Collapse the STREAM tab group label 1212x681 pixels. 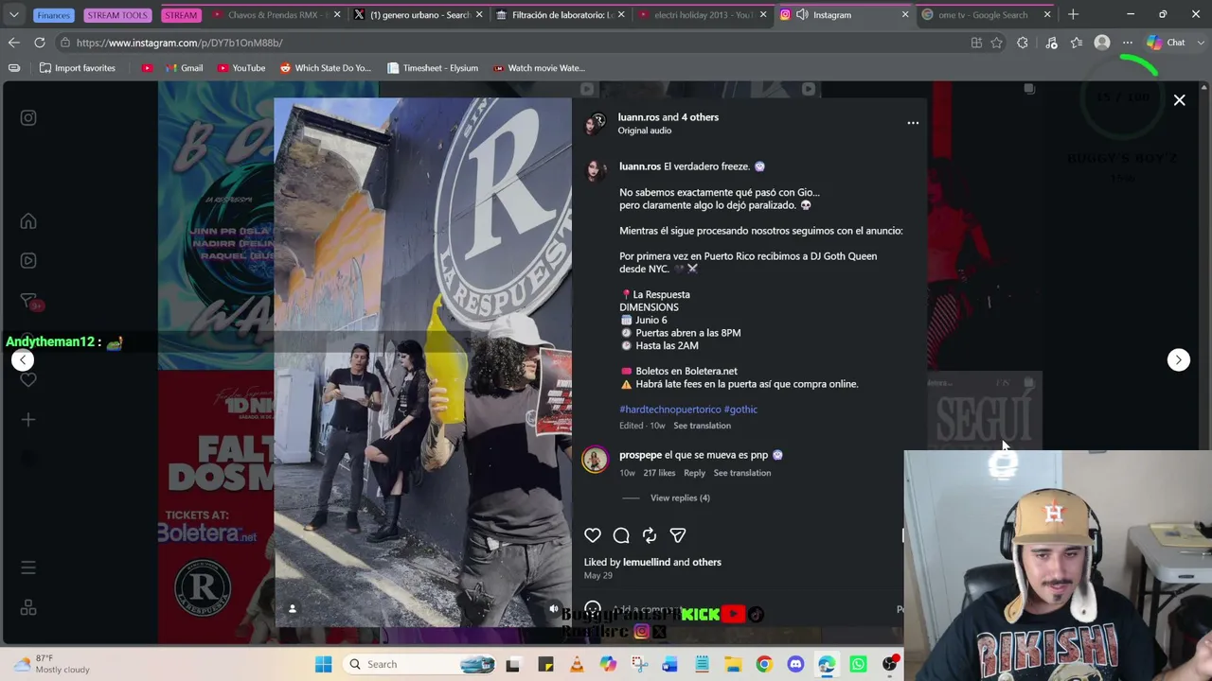coord(180,15)
